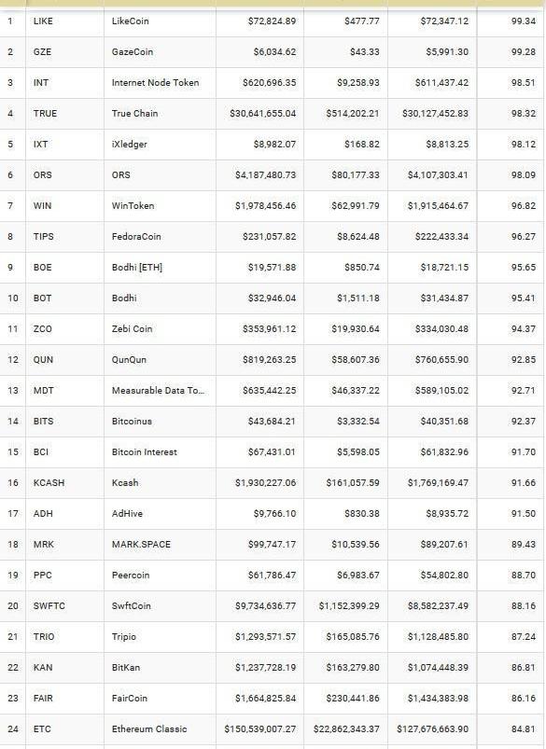The width and height of the screenshot is (546, 749).
Task: Click the iXledger coin name
Action: point(129,145)
